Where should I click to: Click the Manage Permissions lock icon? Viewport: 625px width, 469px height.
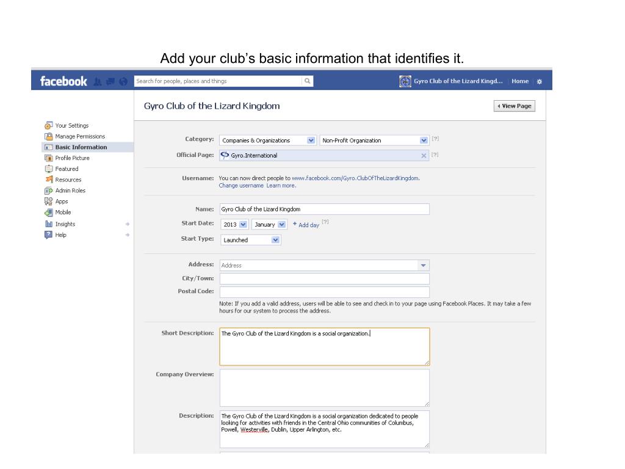click(x=49, y=136)
